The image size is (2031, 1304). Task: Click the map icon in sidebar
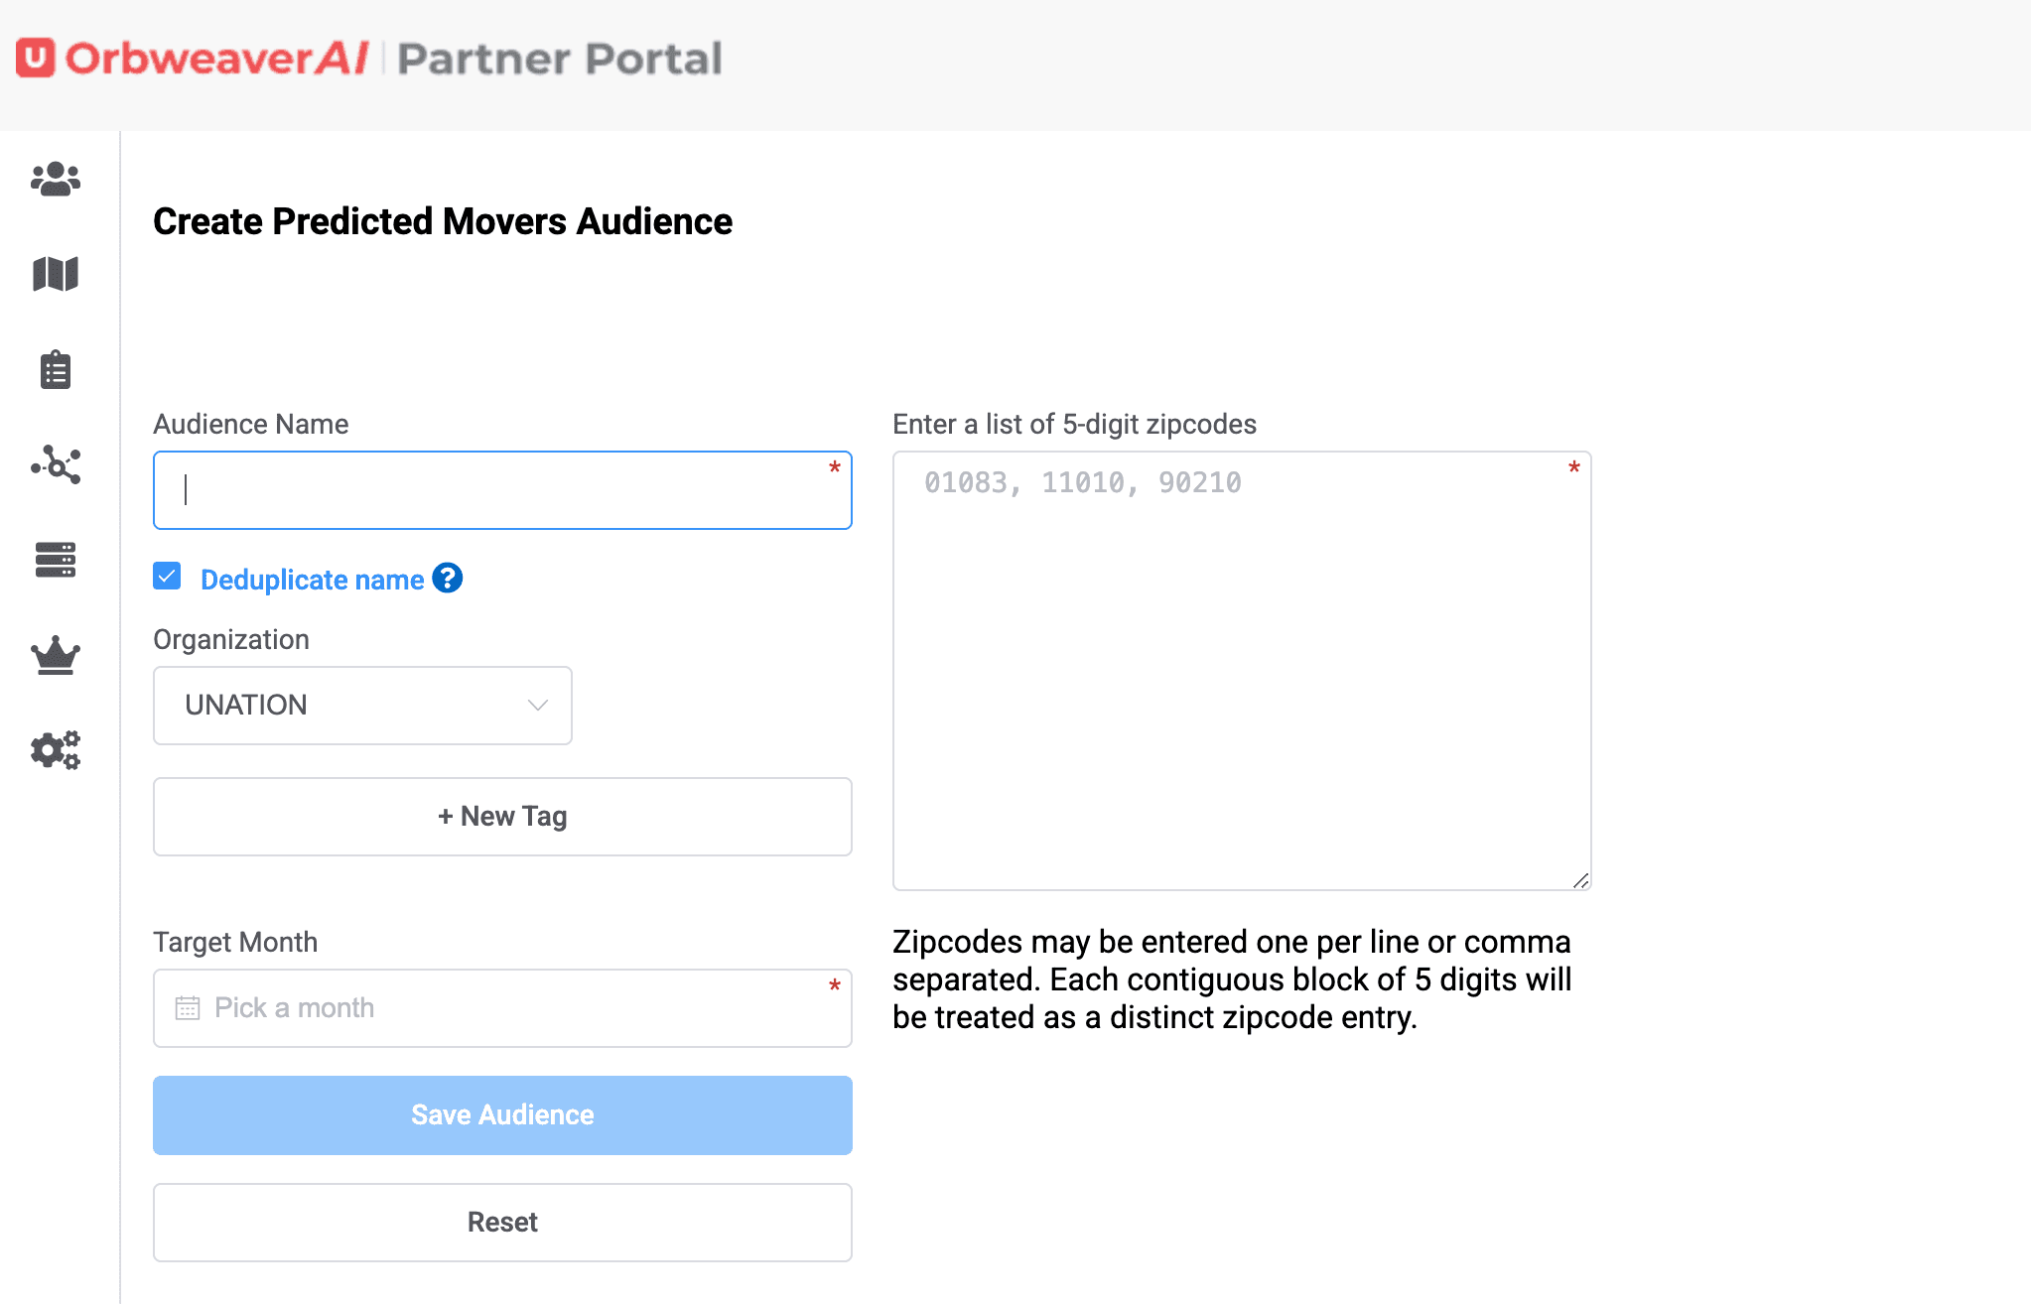pos(56,274)
